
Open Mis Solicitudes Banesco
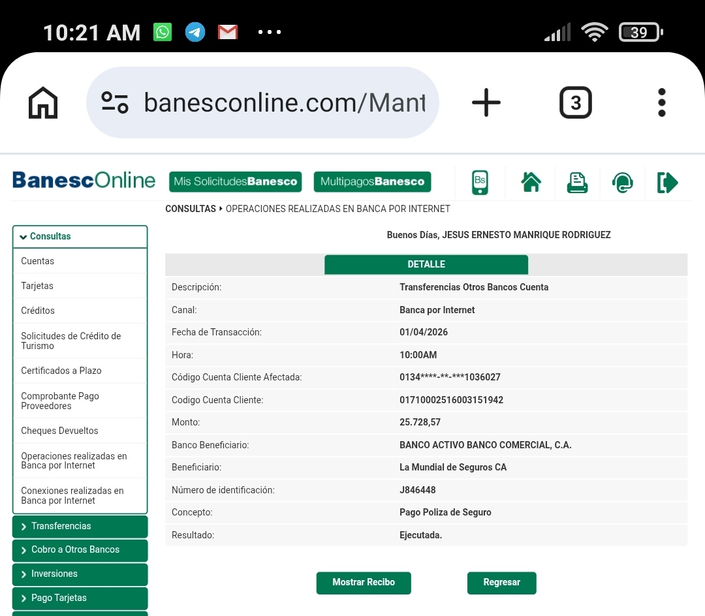235,182
